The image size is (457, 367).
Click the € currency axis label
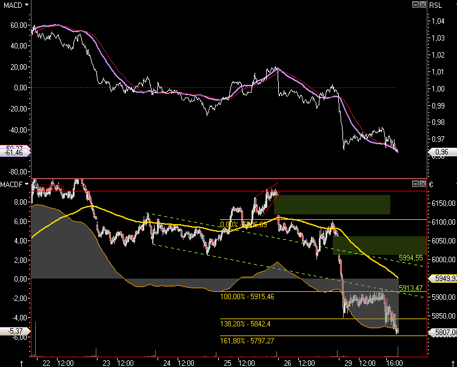click(x=432, y=184)
